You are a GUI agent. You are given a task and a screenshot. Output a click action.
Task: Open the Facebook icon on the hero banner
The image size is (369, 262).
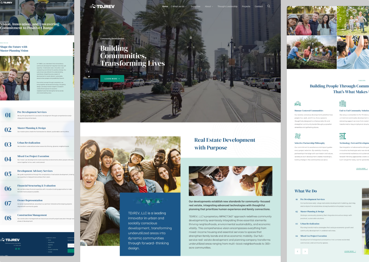point(89,72)
